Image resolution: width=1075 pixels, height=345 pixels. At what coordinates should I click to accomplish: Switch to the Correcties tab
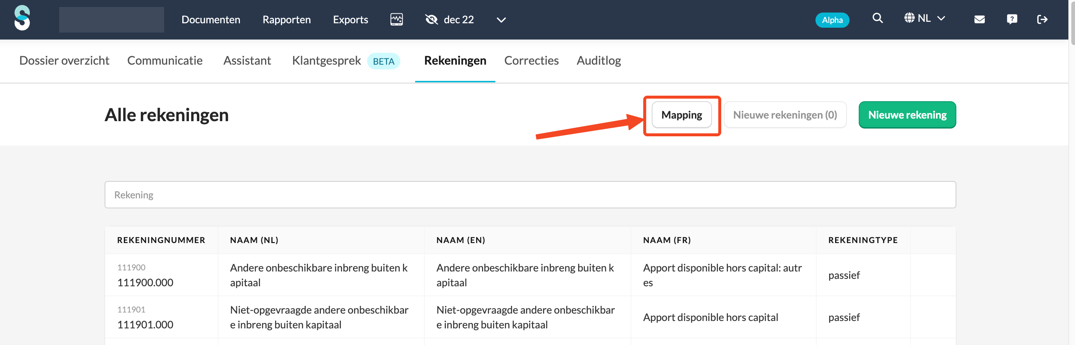point(531,61)
